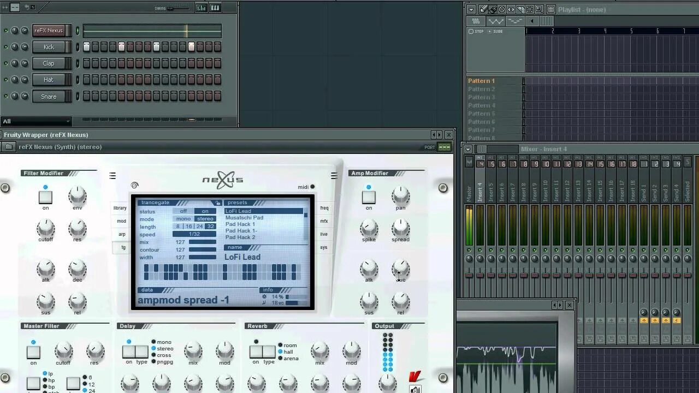Click the presets list scrollbar in Nexus
Viewport: 699px width, 393px height.
tap(306, 224)
